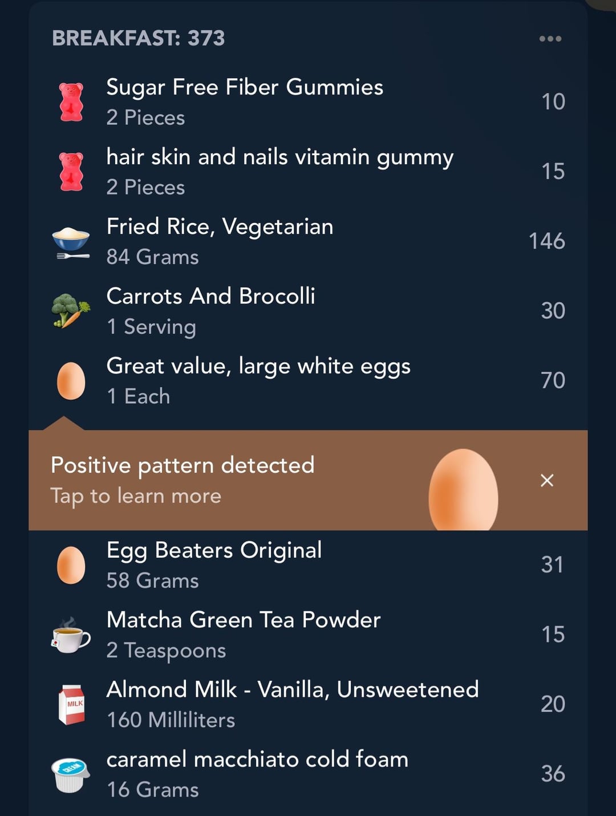Open the Fried Rice, Vegetarian entry
616x816 pixels.
(x=308, y=241)
